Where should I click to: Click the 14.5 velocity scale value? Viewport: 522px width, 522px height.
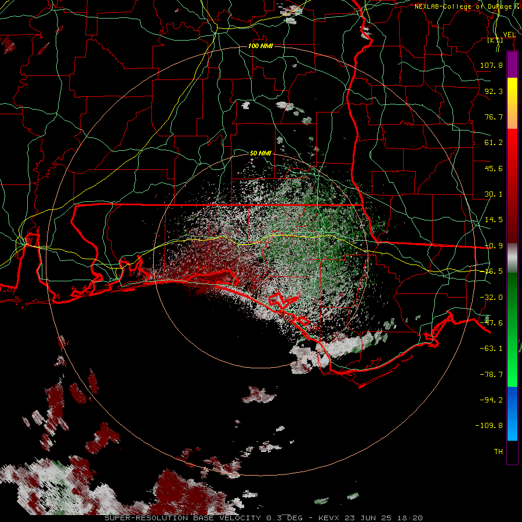point(494,220)
